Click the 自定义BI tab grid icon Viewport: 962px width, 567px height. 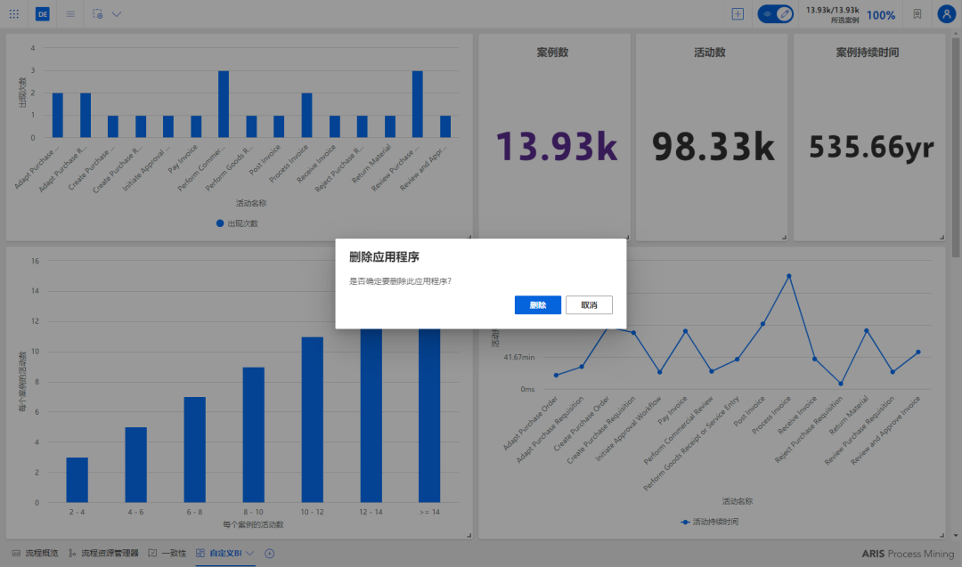tap(200, 553)
